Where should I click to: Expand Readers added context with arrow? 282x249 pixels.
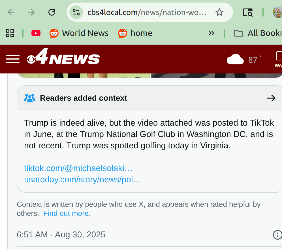[271, 98]
